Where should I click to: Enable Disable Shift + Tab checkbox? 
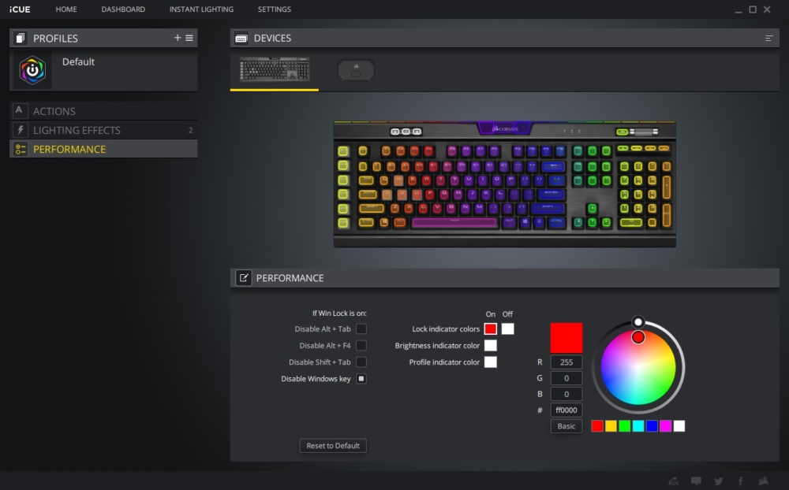tap(361, 362)
